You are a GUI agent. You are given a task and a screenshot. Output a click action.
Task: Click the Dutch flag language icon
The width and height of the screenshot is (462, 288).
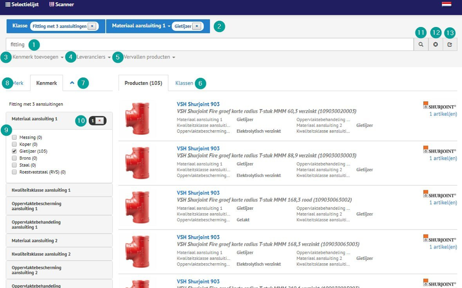(x=446, y=4)
